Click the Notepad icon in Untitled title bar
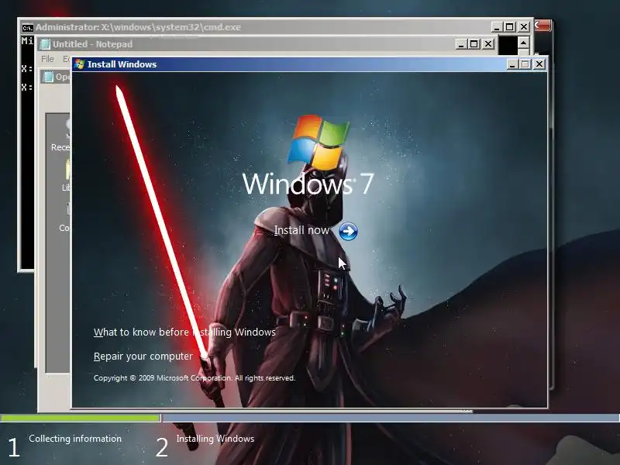This screenshot has height=465, width=620. point(46,44)
